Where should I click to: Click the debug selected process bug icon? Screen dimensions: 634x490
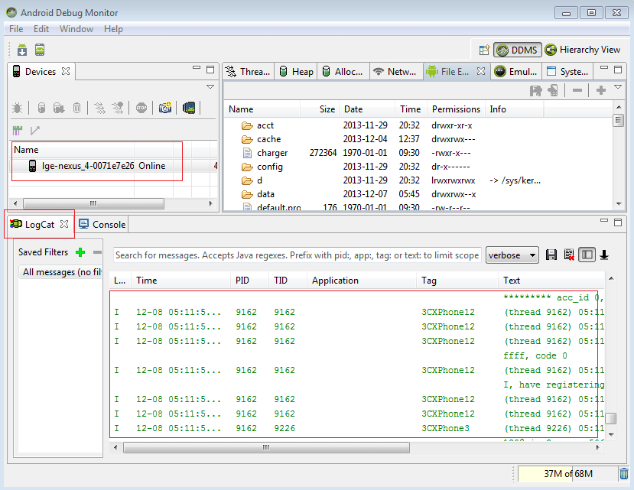(18, 108)
